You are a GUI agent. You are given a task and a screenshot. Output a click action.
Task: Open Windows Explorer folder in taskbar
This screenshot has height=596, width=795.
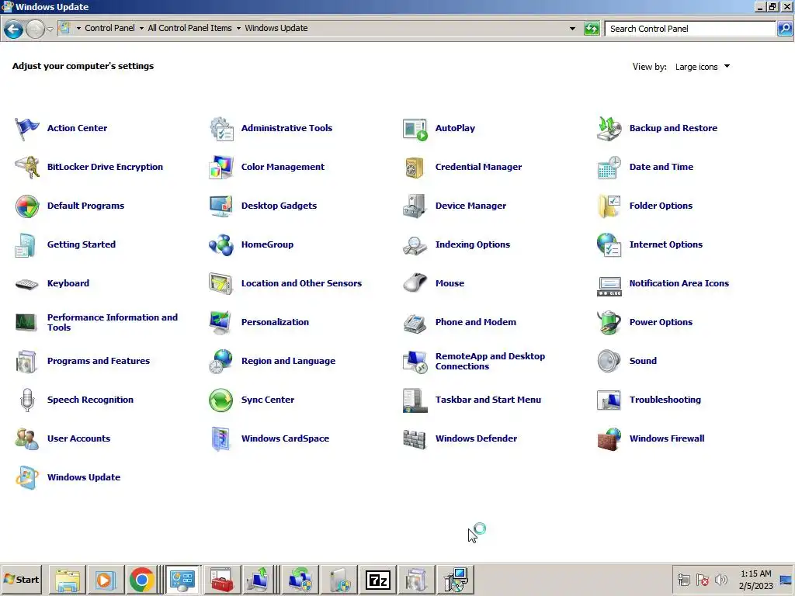pos(68,580)
